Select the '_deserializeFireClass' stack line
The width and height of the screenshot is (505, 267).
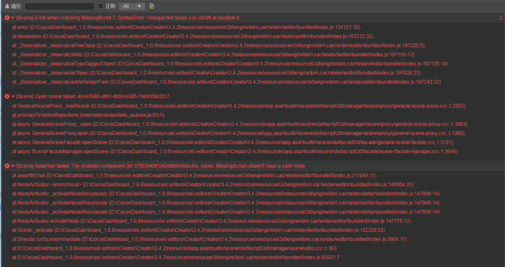pyautogui.click(x=218, y=46)
